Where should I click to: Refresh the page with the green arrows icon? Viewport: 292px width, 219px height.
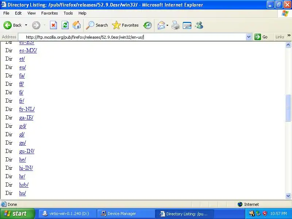[65, 25]
